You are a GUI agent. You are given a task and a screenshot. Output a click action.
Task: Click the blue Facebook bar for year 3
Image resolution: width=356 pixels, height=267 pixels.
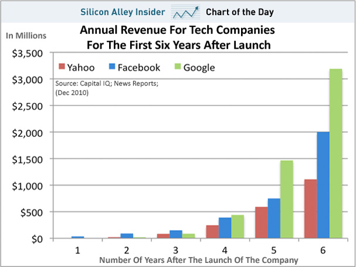[x=176, y=234]
